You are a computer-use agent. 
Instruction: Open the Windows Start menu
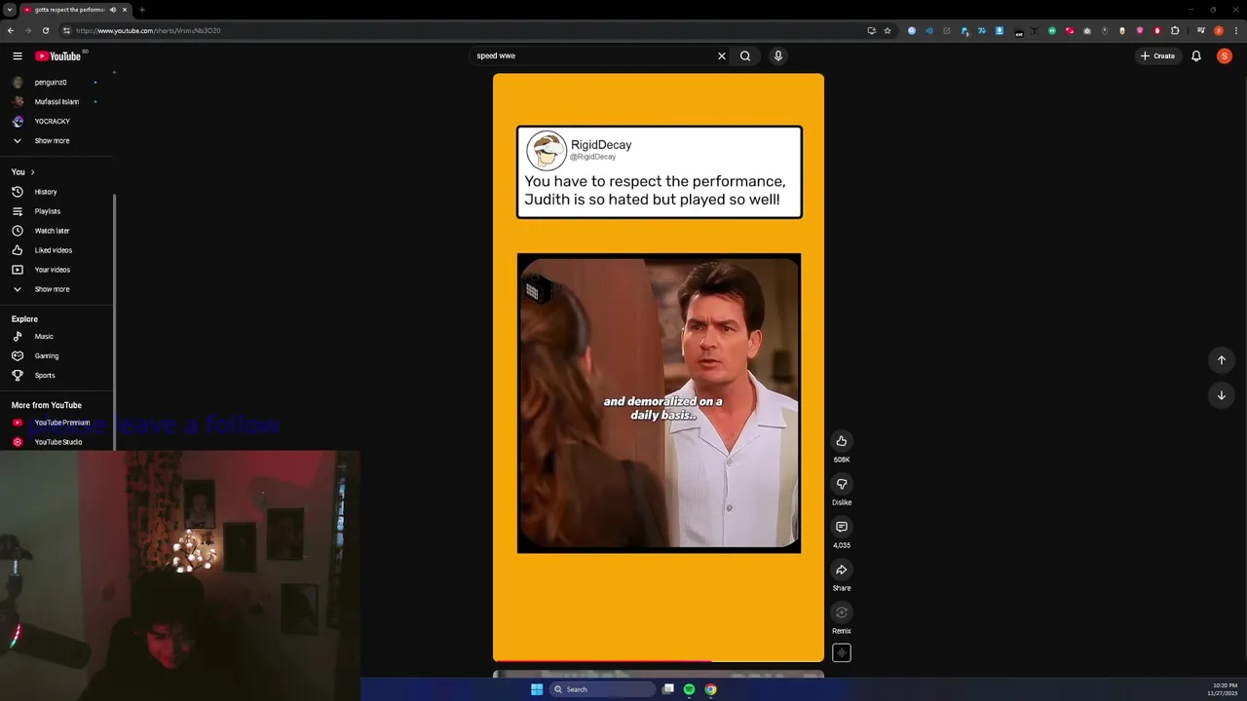point(537,689)
